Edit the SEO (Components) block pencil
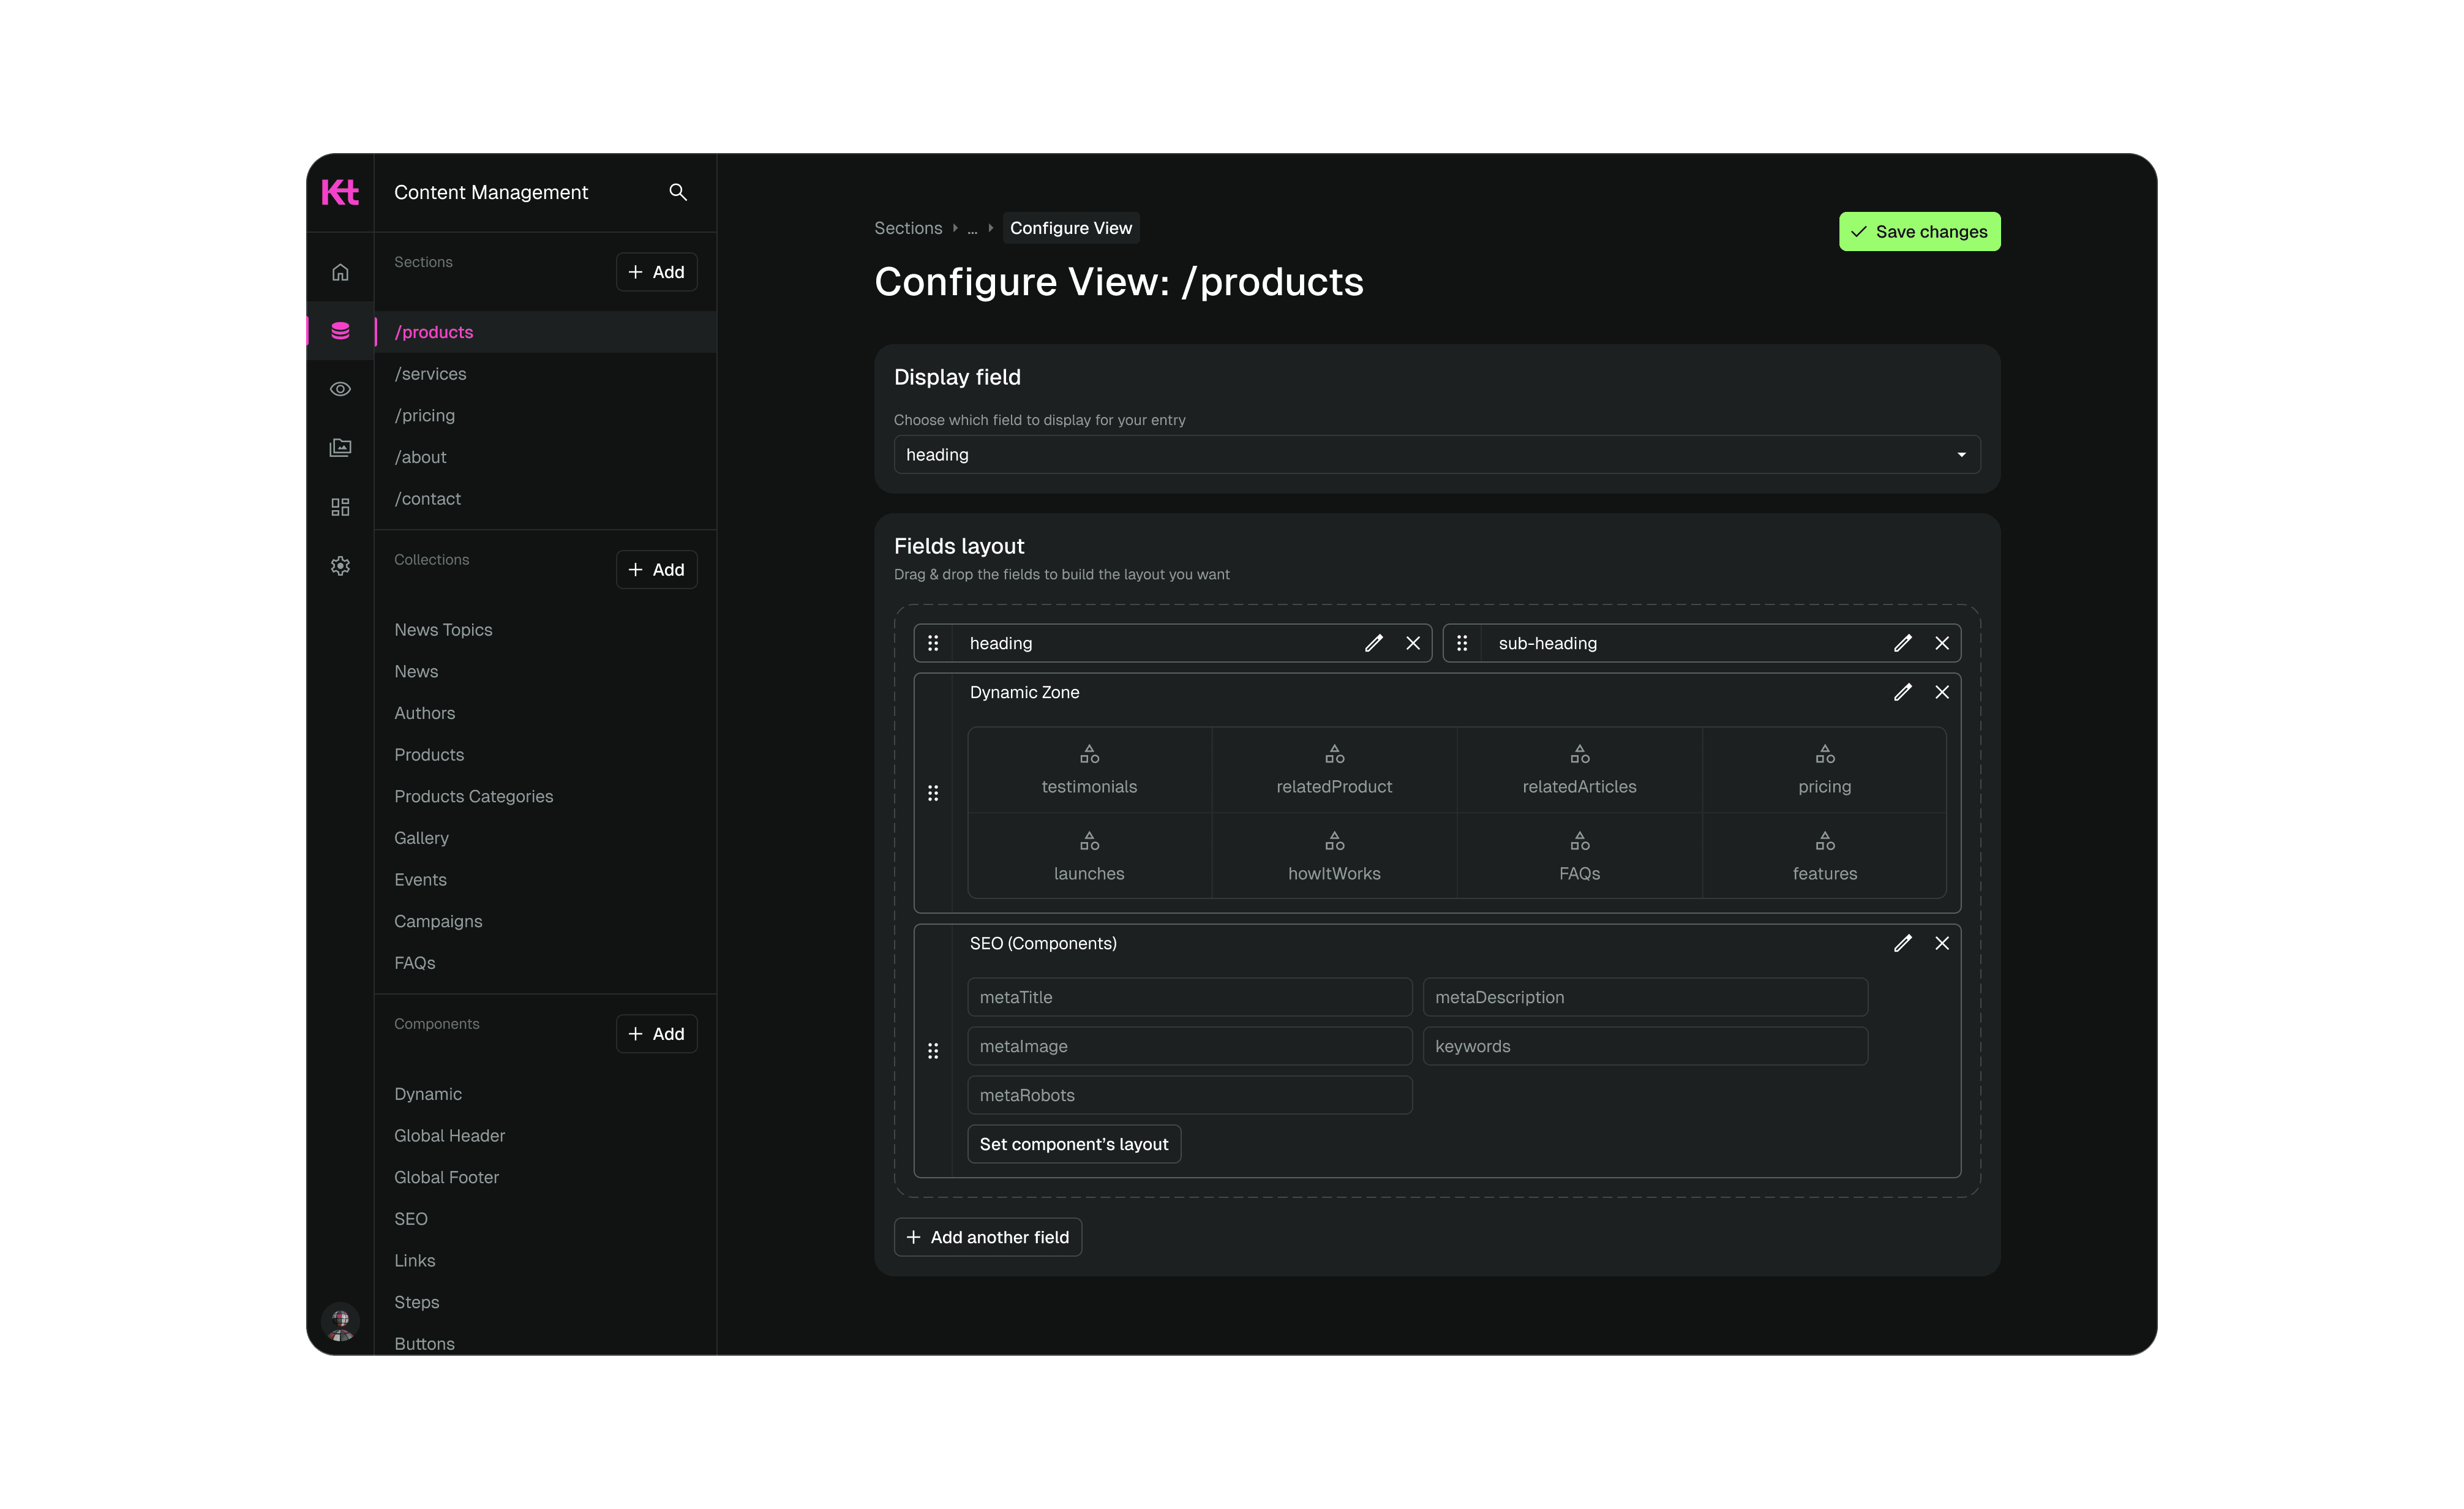 coord(1902,943)
